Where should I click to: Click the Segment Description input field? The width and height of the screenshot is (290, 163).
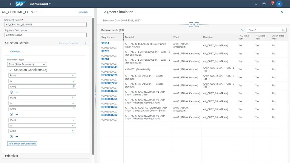pos(45,35)
